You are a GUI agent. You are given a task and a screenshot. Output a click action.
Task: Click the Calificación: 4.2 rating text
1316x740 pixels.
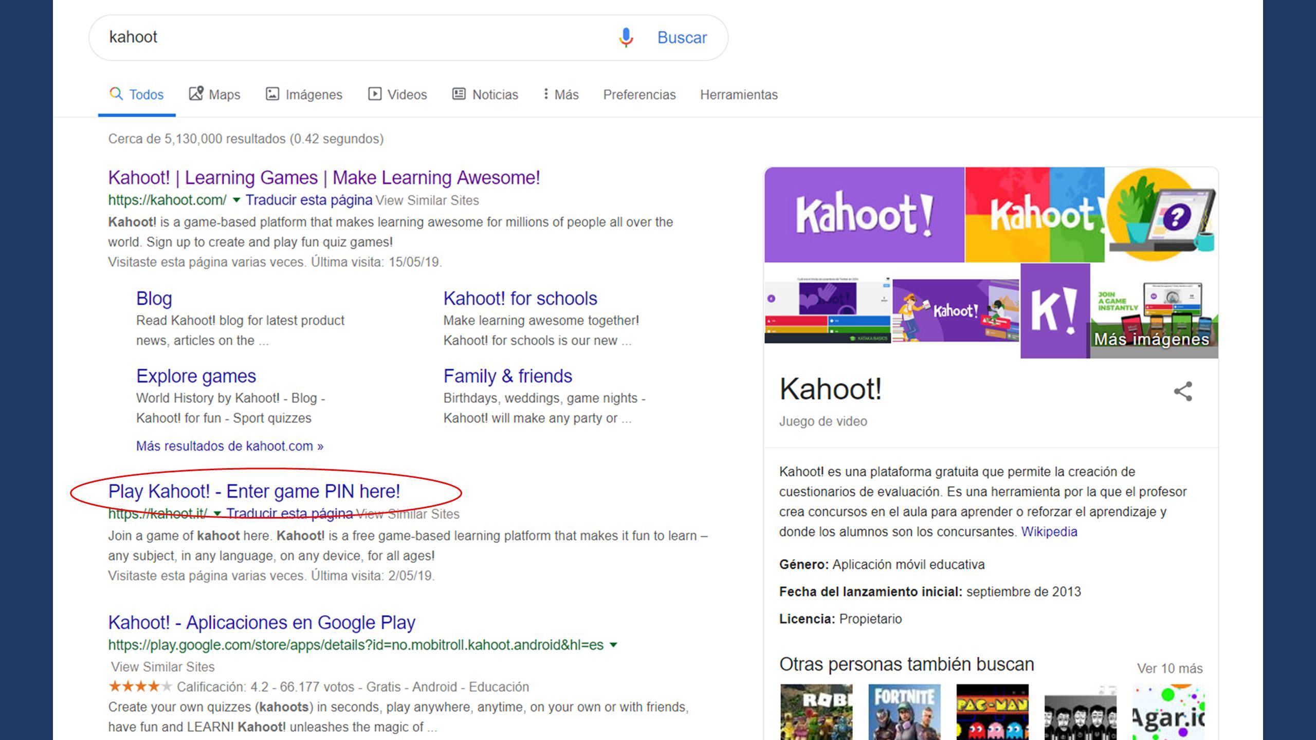click(x=223, y=687)
